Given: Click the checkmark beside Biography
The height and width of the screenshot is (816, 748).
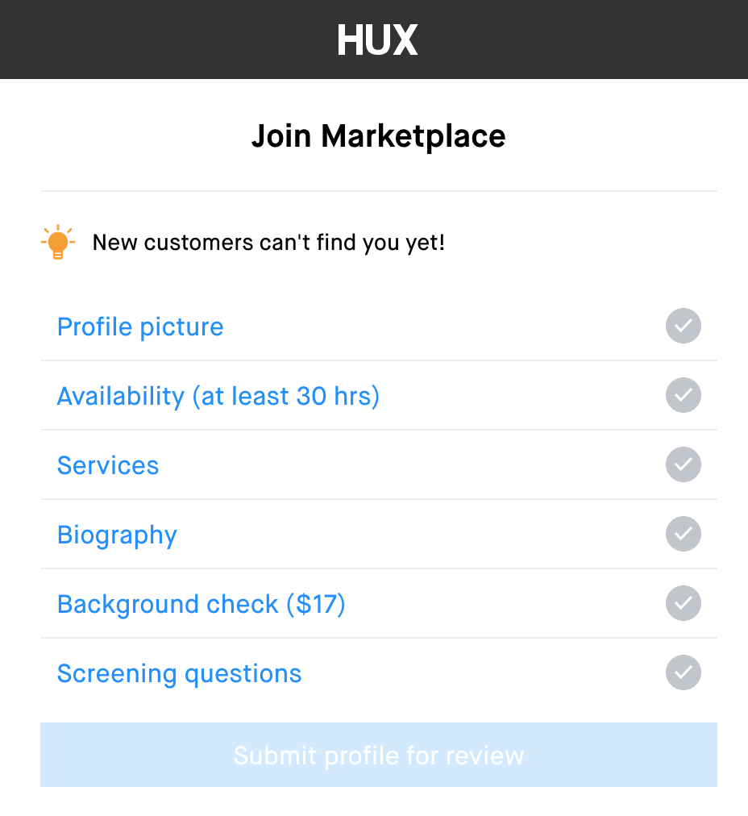Looking at the screenshot, I should (683, 534).
